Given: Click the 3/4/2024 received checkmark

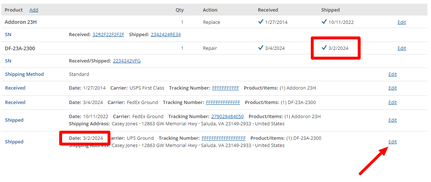Looking at the screenshot, I should [x=261, y=48].
